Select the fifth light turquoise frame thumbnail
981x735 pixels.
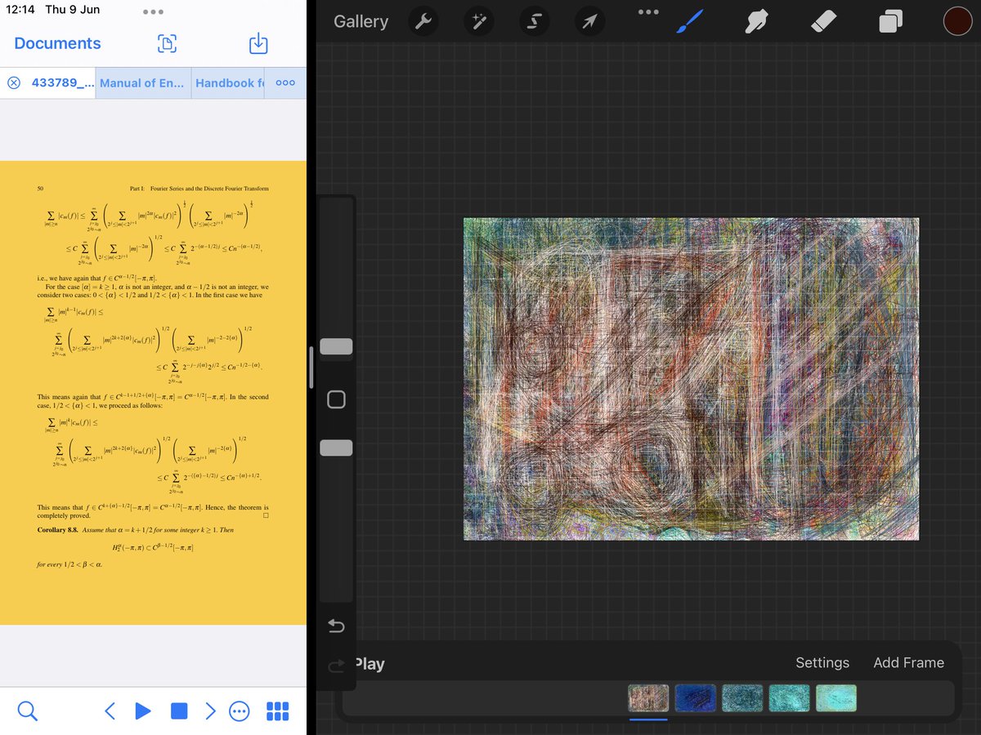pos(836,698)
